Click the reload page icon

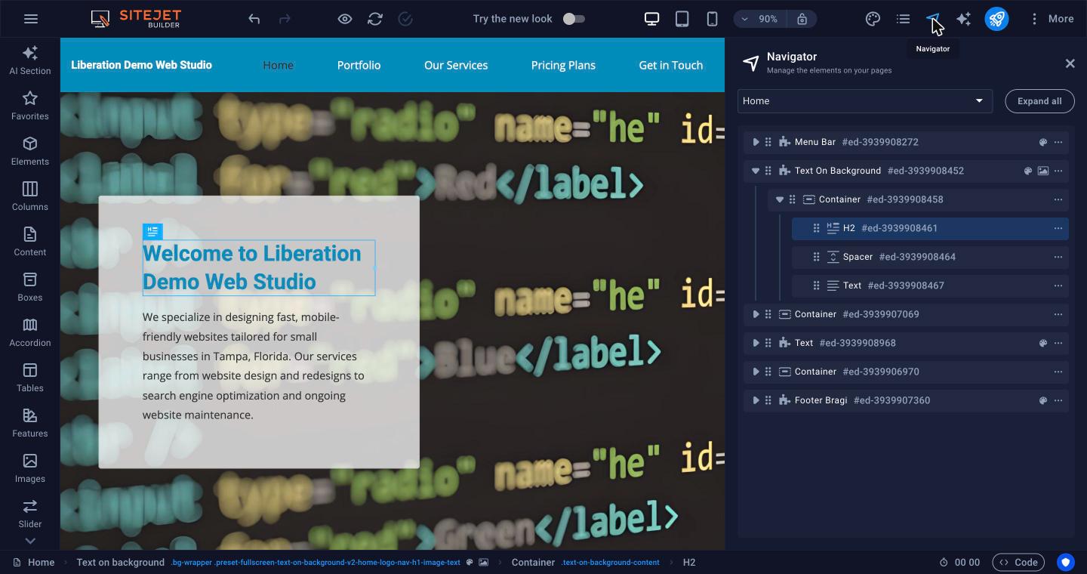(x=375, y=19)
